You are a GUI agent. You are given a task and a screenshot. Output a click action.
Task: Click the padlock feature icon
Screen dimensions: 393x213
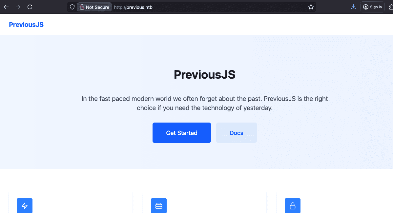pyautogui.click(x=293, y=205)
